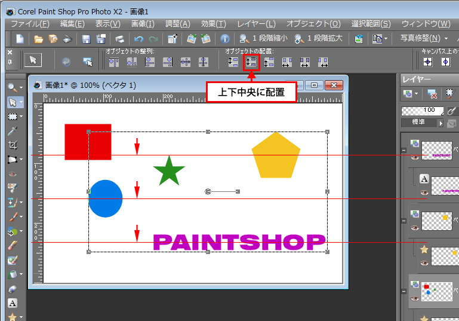Image resolution: width=459 pixels, height=321 pixels.
Task: Open the New Layer dropdown arrow
Action: 416,94
